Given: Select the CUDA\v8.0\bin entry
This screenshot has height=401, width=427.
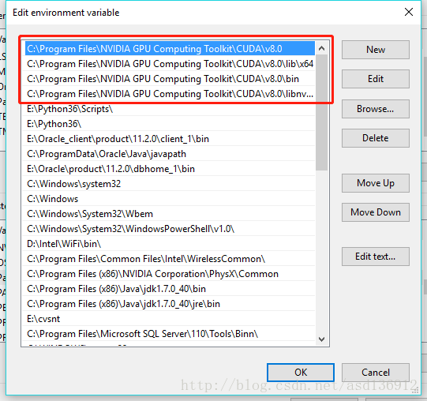Looking at the screenshot, I should coord(170,79).
